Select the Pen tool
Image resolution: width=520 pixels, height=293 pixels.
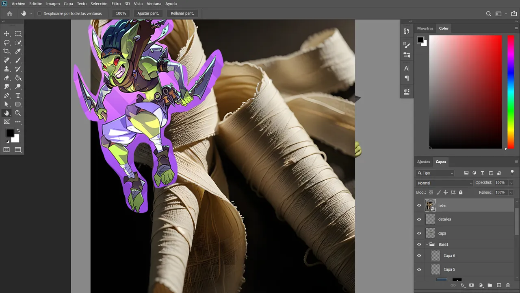6,96
